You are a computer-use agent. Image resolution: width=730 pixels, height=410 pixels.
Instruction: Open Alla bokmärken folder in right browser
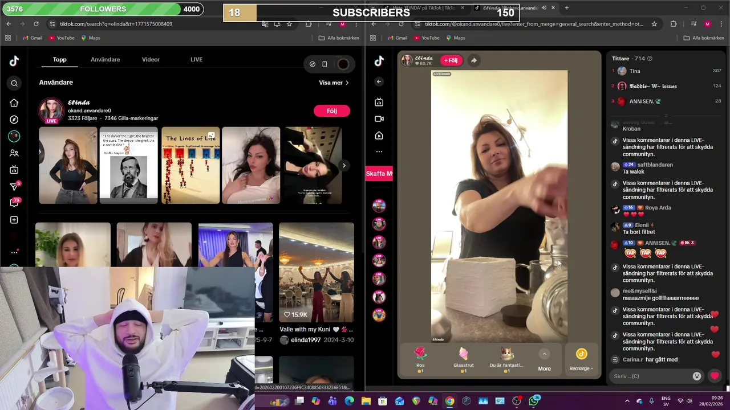(x=704, y=38)
